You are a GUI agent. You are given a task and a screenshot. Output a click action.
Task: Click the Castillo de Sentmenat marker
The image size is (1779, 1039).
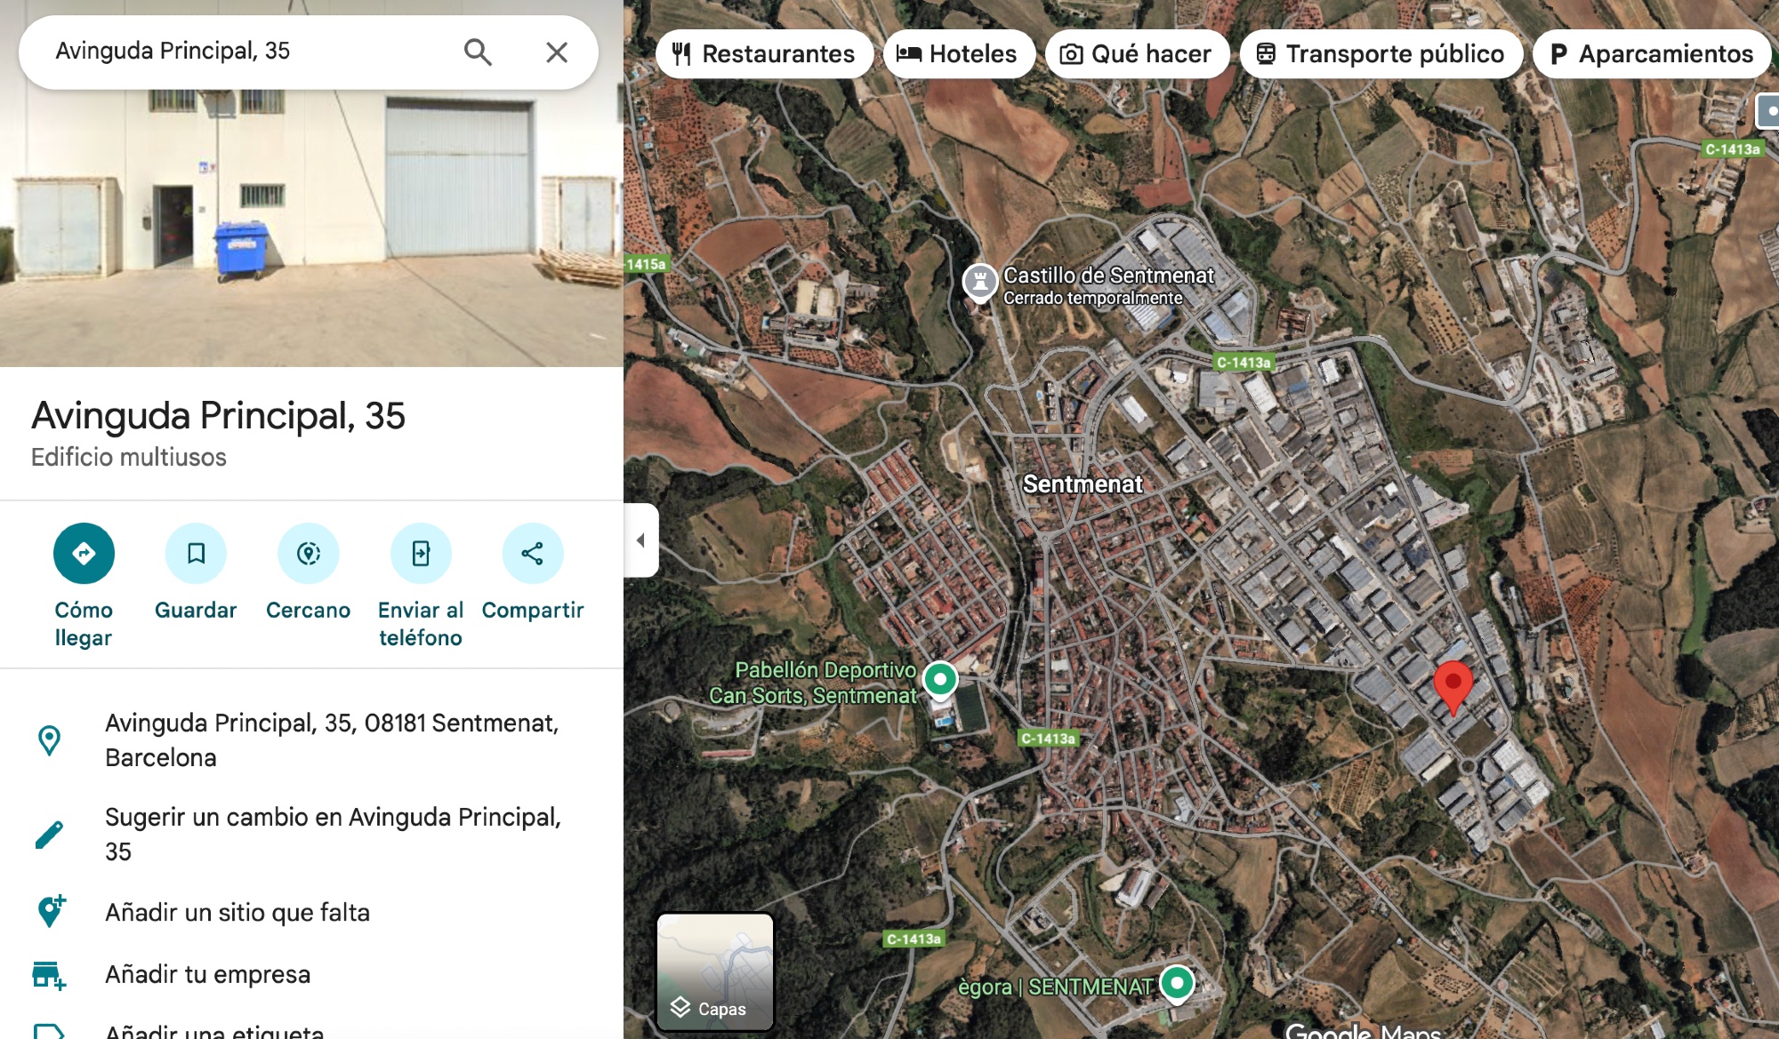point(980,282)
